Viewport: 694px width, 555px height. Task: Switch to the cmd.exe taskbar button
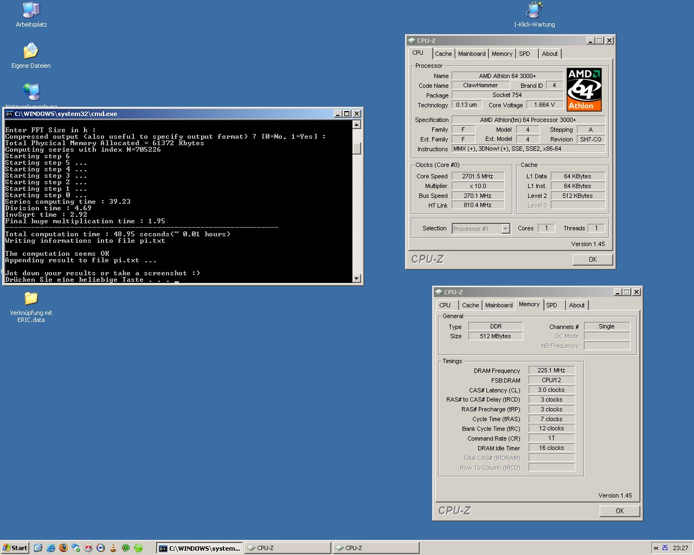pyautogui.click(x=199, y=548)
